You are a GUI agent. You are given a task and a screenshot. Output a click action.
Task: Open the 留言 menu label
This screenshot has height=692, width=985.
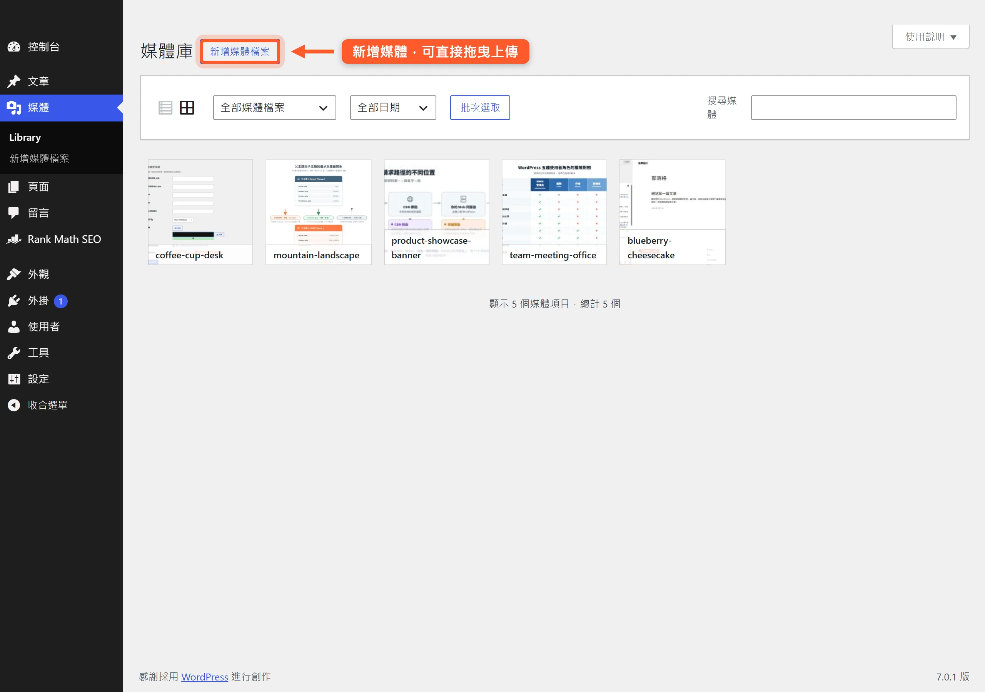tap(38, 213)
